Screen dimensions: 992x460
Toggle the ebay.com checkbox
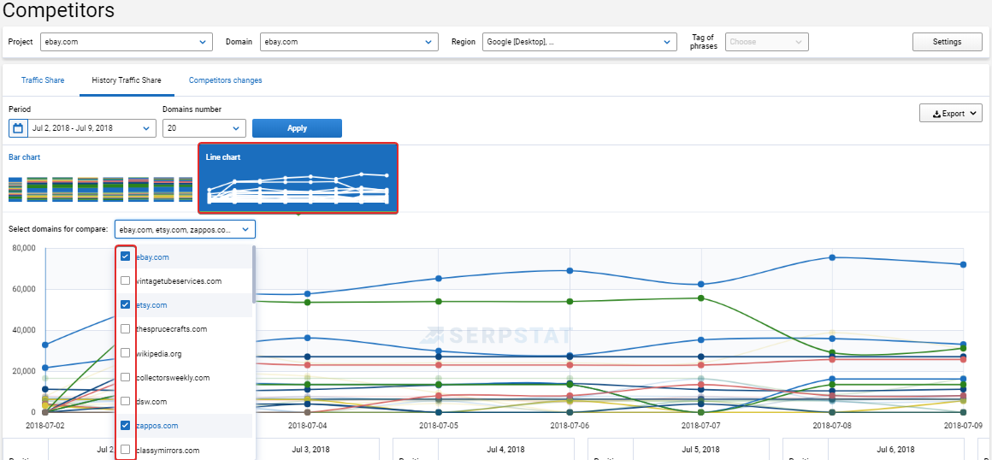(x=125, y=257)
